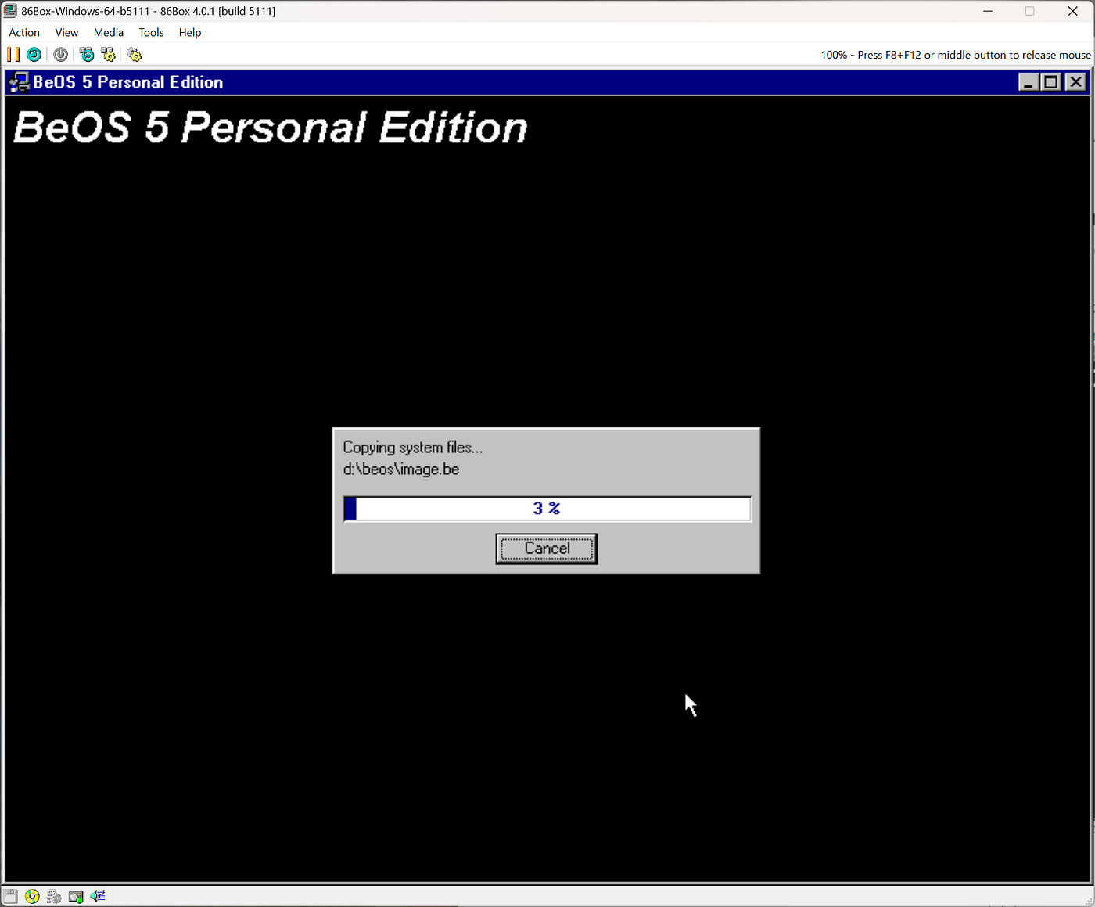Screen dimensions: 1095x907
Task: Click the CD-ROM disc status bar icon
Action: (x=32, y=896)
